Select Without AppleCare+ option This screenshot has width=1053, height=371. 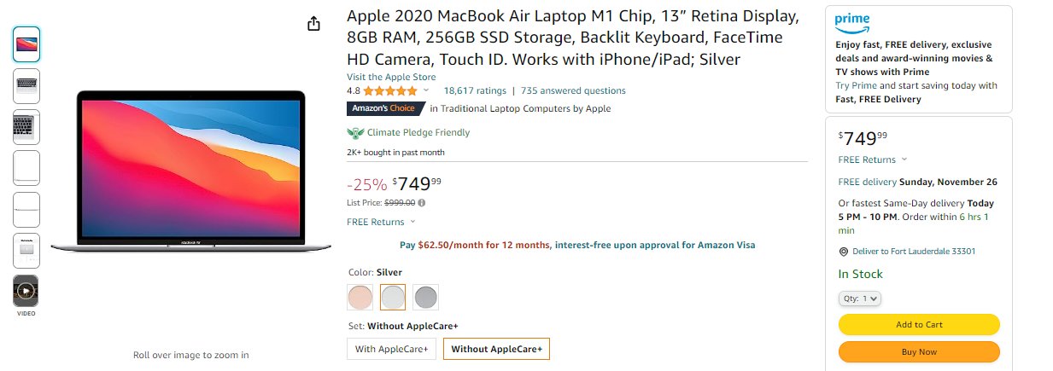(x=496, y=349)
